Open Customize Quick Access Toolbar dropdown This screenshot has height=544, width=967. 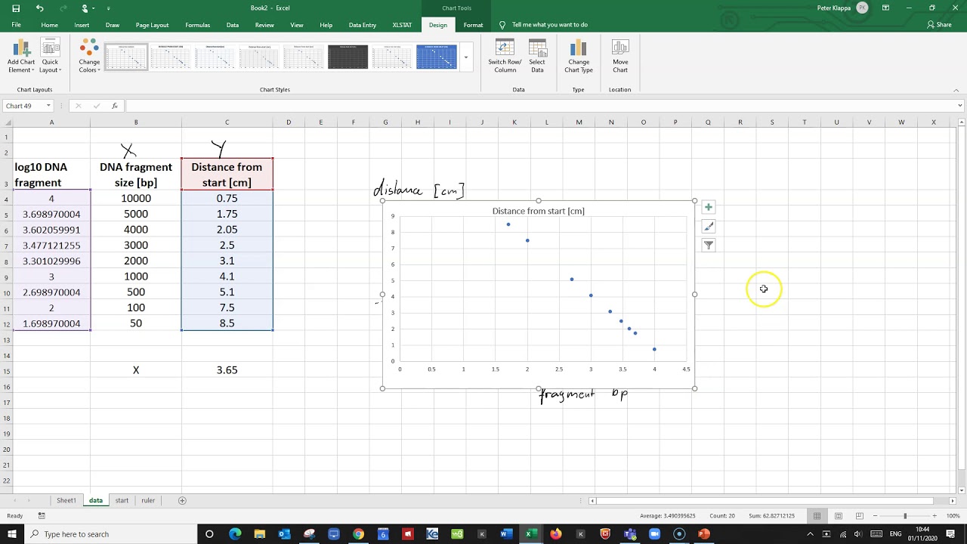point(109,8)
